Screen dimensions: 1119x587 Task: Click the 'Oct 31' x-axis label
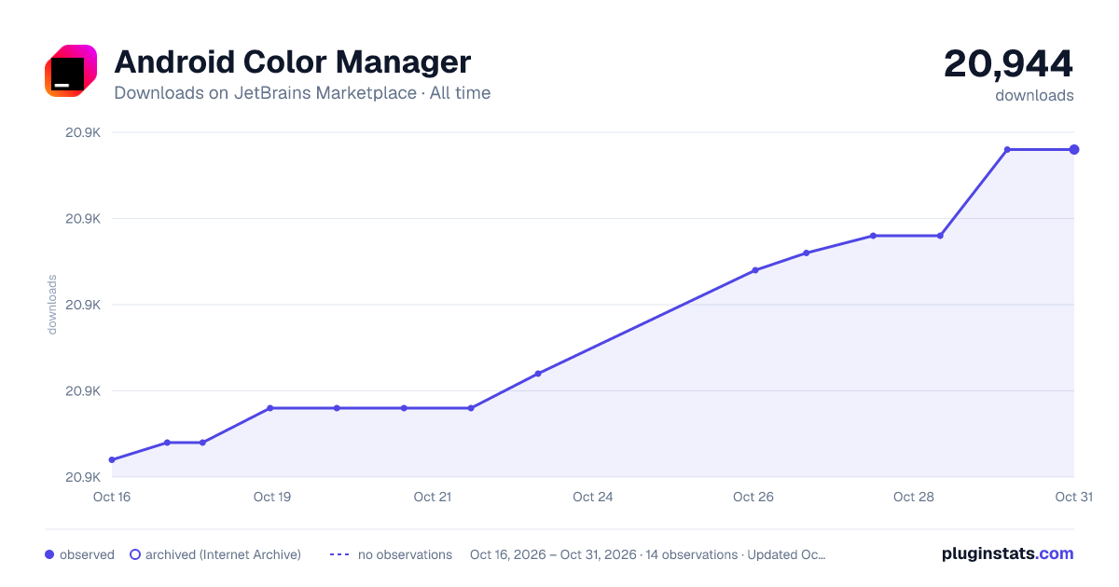coord(1074,497)
